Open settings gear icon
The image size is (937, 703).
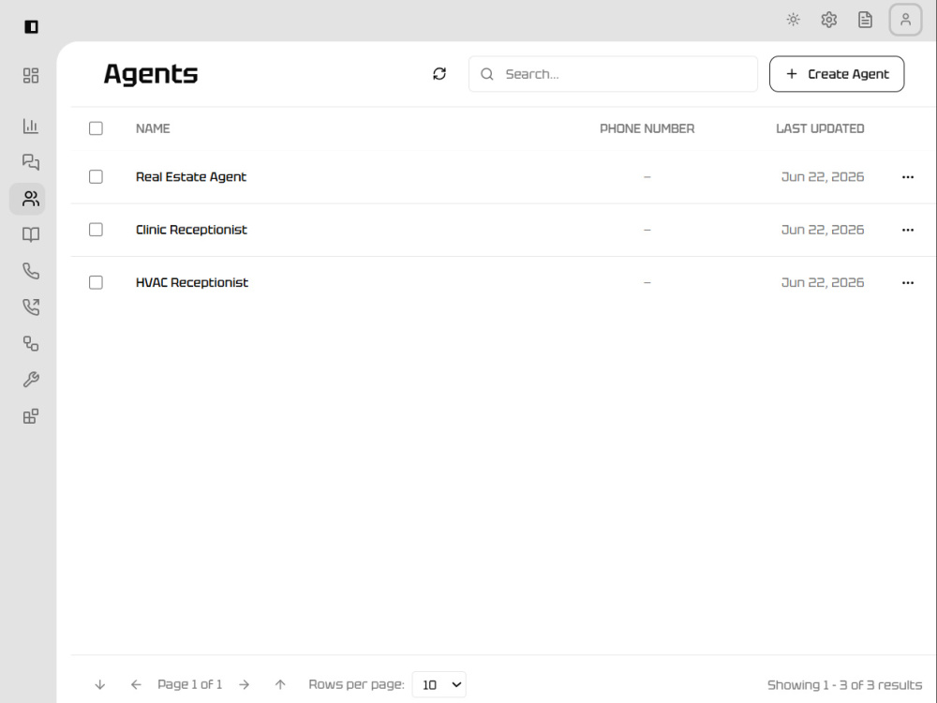[829, 20]
